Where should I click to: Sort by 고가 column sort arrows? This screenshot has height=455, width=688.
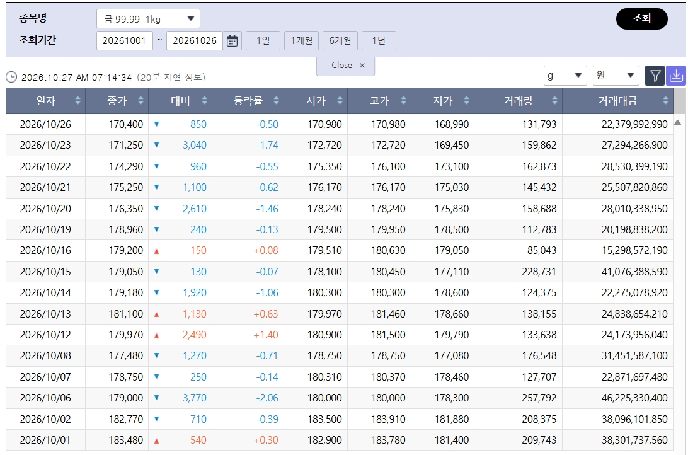click(x=403, y=100)
